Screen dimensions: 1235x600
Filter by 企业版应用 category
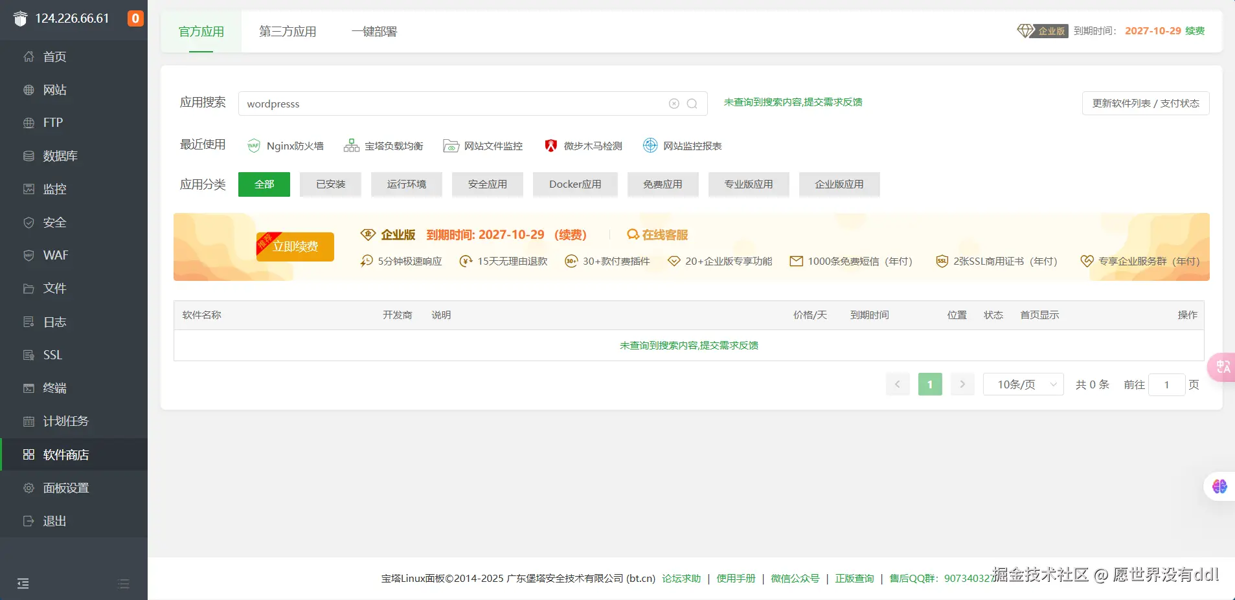click(839, 184)
